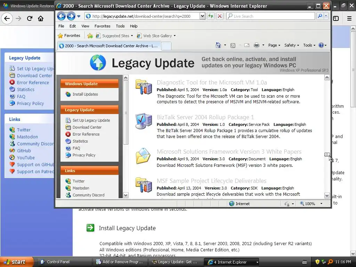Open the 100% zoom level dropdown
Viewport: 356px width, 267px height.
(x=321, y=204)
